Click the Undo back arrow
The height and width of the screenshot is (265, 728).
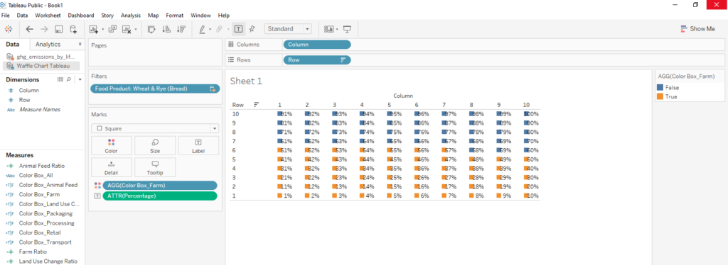coord(30,28)
